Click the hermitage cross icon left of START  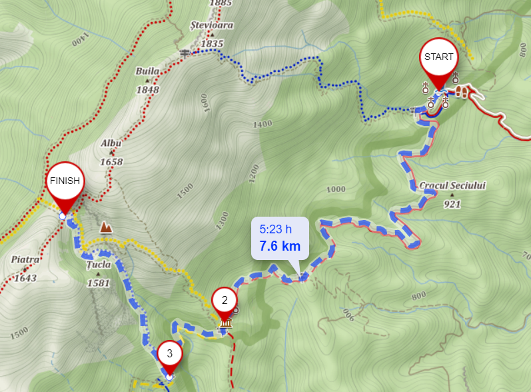[425, 88]
